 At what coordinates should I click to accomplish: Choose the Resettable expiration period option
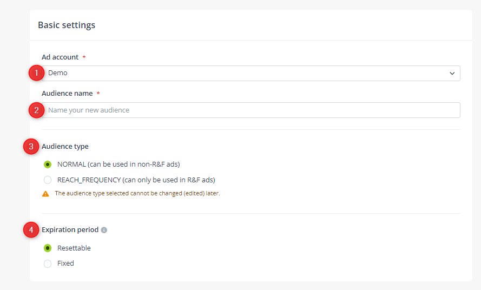(x=48, y=248)
